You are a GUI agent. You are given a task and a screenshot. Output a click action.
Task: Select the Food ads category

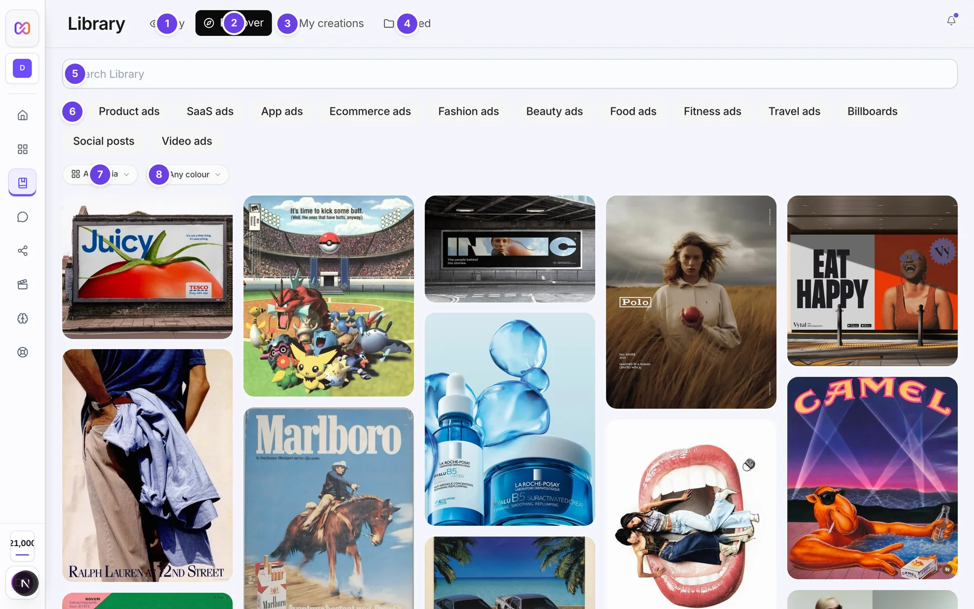[633, 112]
